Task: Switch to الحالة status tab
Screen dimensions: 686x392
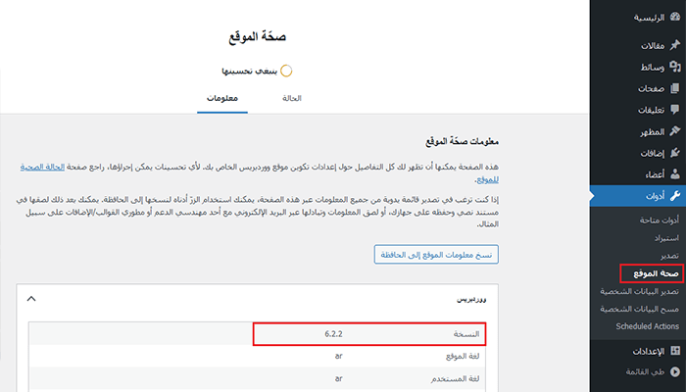Action: pos(292,98)
